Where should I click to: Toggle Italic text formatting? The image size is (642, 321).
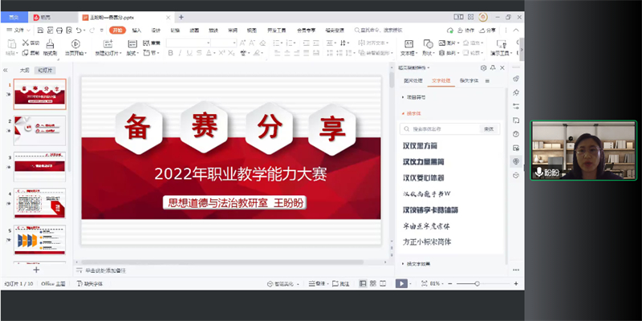[x=181, y=54]
